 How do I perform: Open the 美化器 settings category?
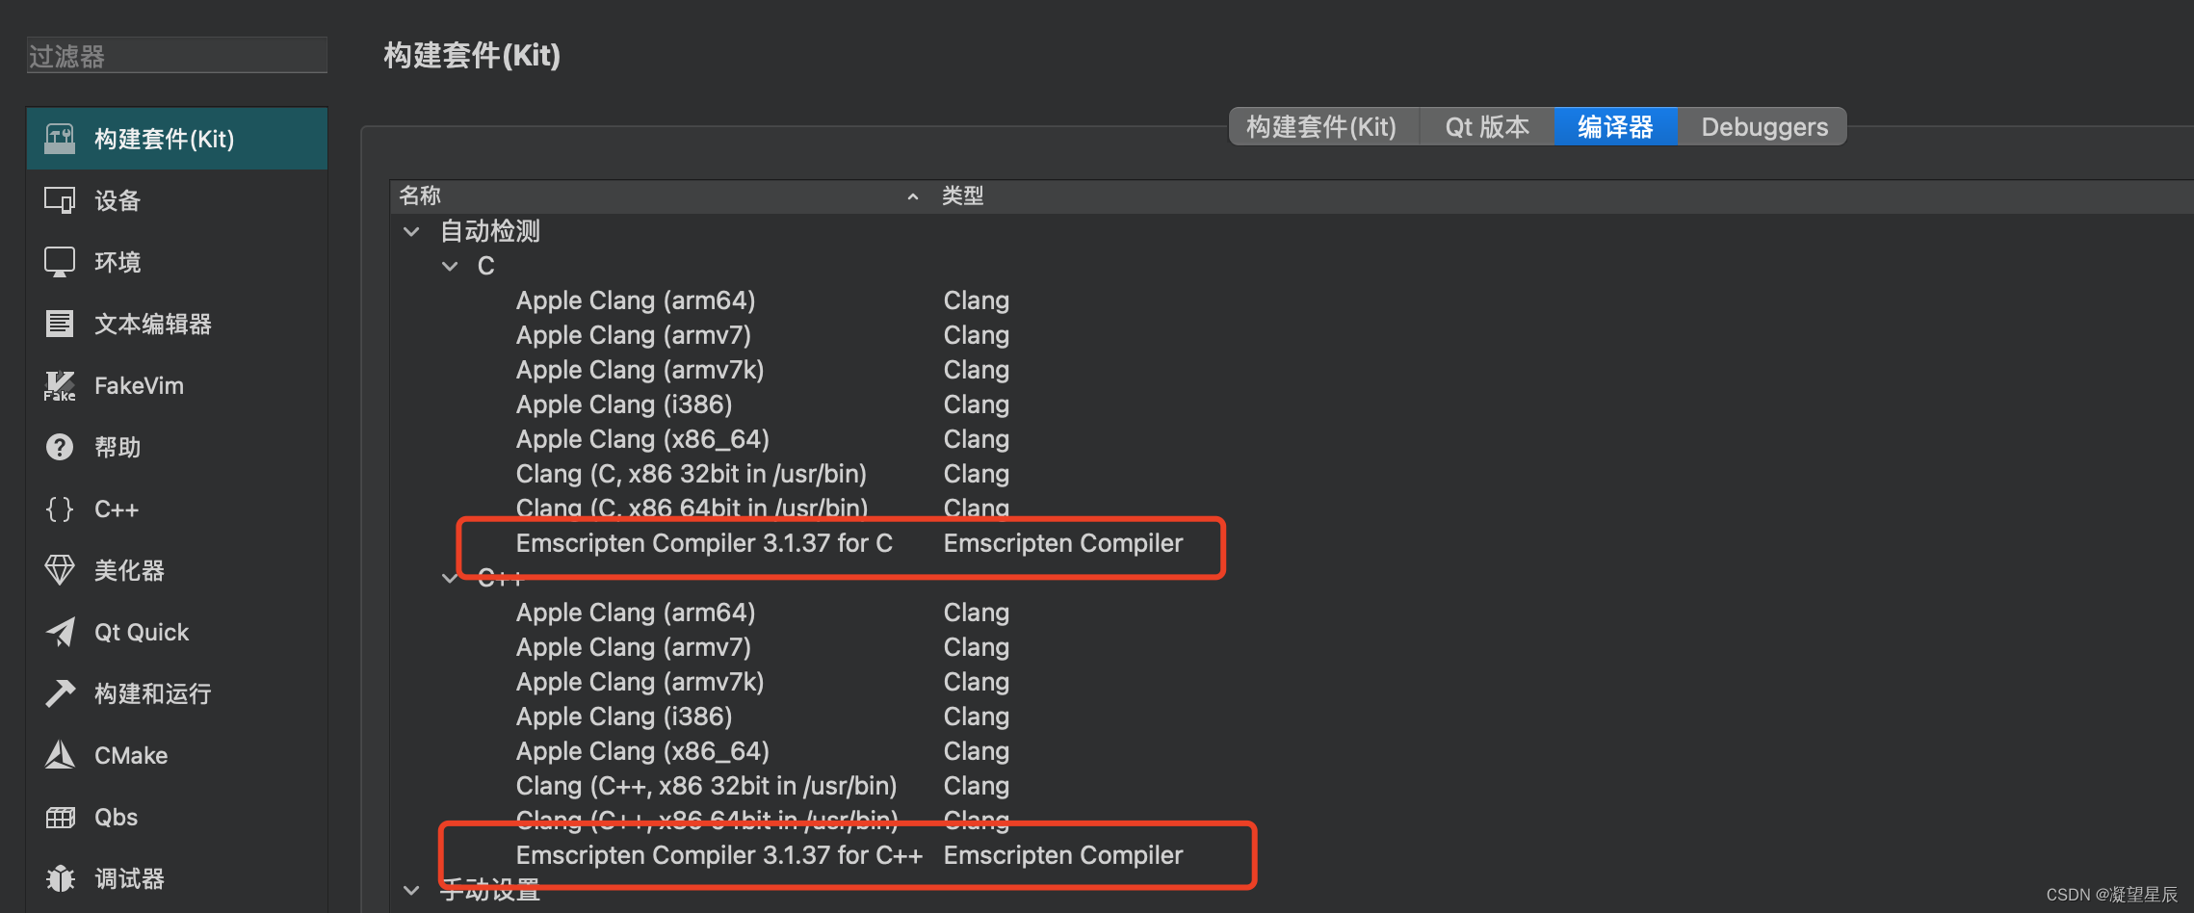pyautogui.click(x=177, y=570)
